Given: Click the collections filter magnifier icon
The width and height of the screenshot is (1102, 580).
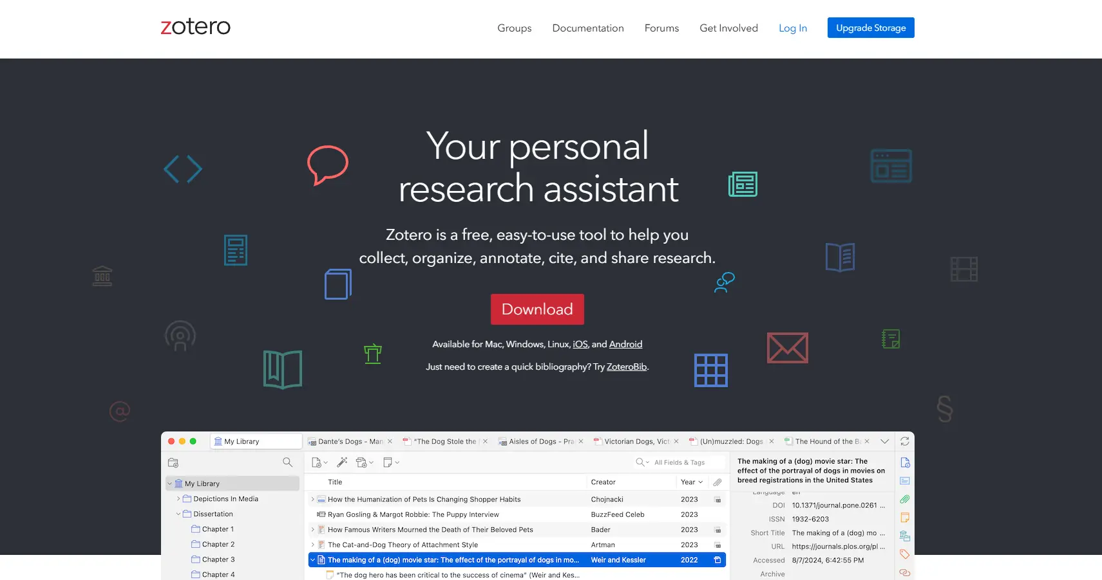Looking at the screenshot, I should [x=287, y=462].
